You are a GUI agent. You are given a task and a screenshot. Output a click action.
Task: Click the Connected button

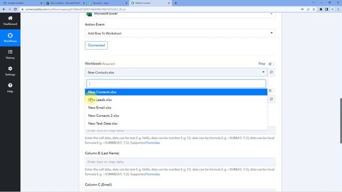(96, 45)
